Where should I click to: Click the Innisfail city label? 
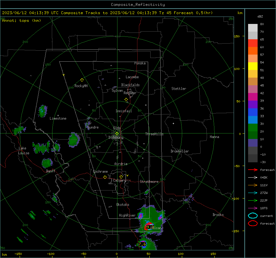[x=124, y=111]
